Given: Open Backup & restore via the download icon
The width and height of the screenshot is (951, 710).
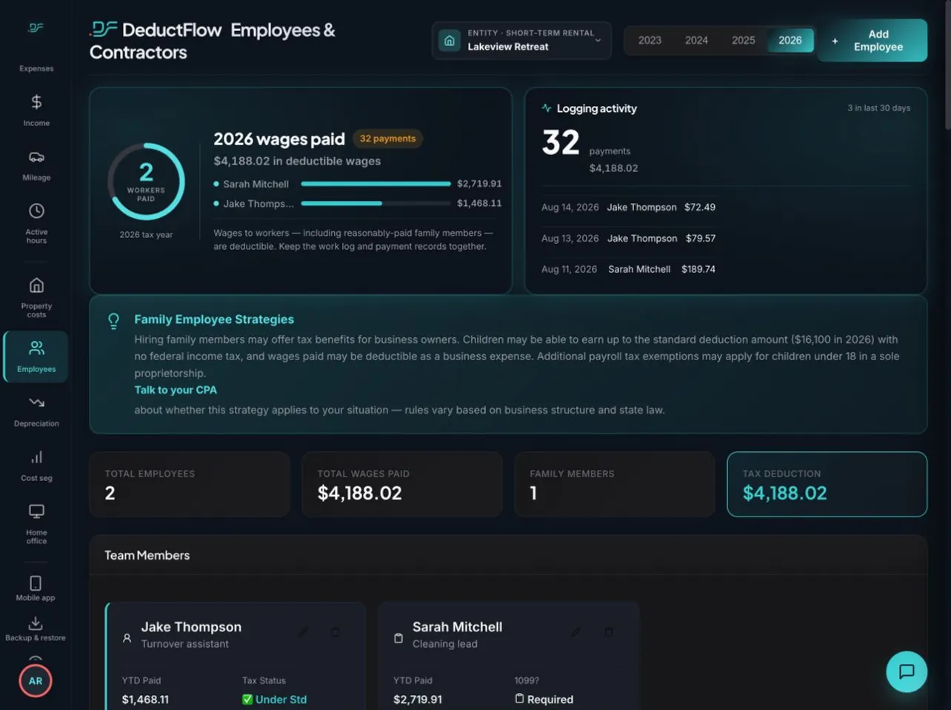Looking at the screenshot, I should pos(36,623).
